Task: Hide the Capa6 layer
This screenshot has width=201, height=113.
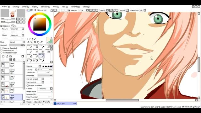Action: click(x=3, y=63)
